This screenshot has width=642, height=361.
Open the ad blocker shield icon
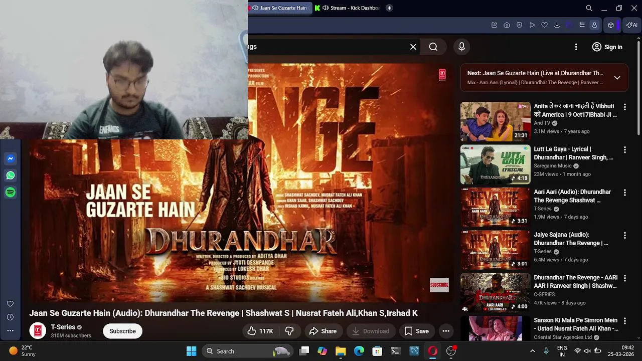point(519,25)
